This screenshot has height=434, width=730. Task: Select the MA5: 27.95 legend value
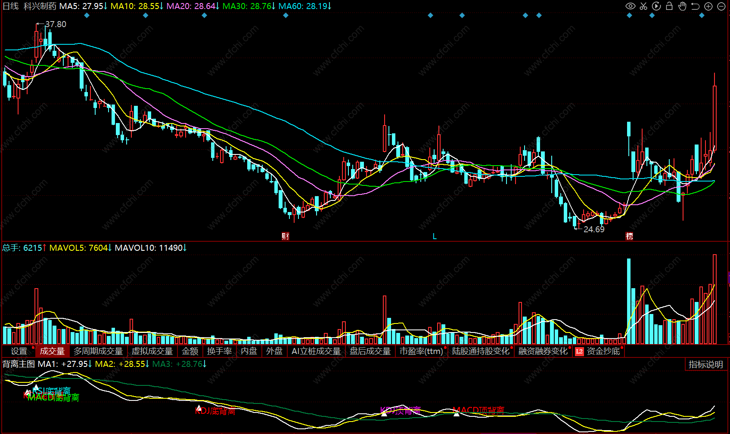(84, 6)
